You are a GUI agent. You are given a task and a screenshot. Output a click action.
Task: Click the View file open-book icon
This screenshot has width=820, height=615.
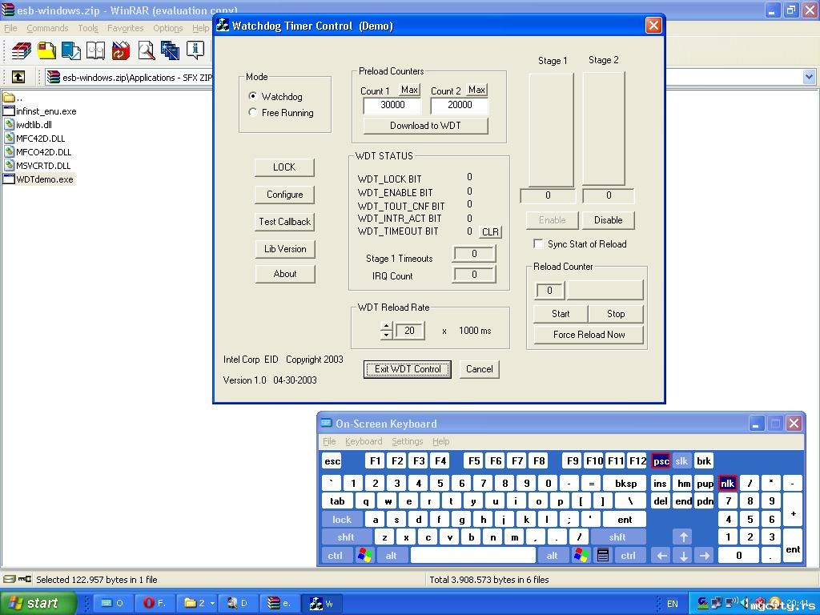click(96, 50)
